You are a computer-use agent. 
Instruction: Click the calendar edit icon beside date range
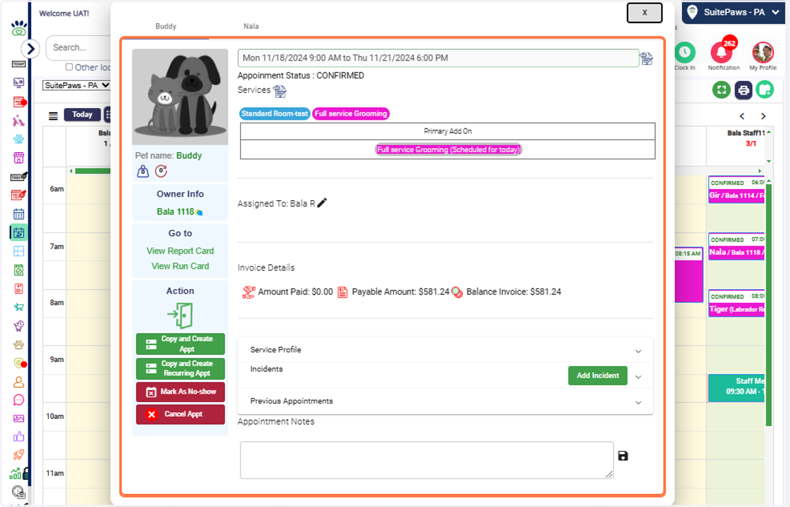tap(646, 58)
